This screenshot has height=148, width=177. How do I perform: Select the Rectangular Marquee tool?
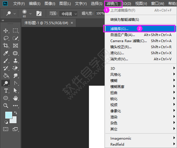15,31
